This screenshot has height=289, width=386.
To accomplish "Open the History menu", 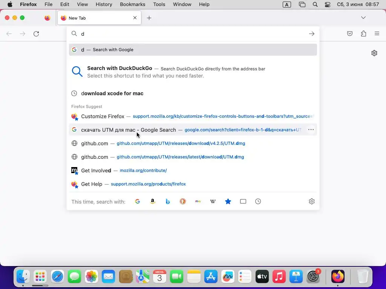I will pyautogui.click(x=104, y=5).
